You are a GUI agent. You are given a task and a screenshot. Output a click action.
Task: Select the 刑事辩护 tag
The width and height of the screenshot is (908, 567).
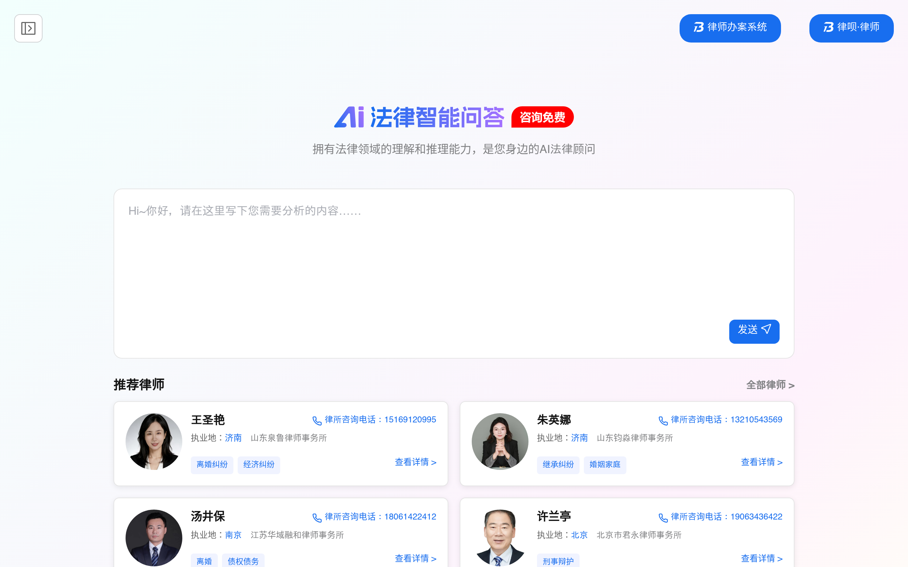click(x=558, y=561)
